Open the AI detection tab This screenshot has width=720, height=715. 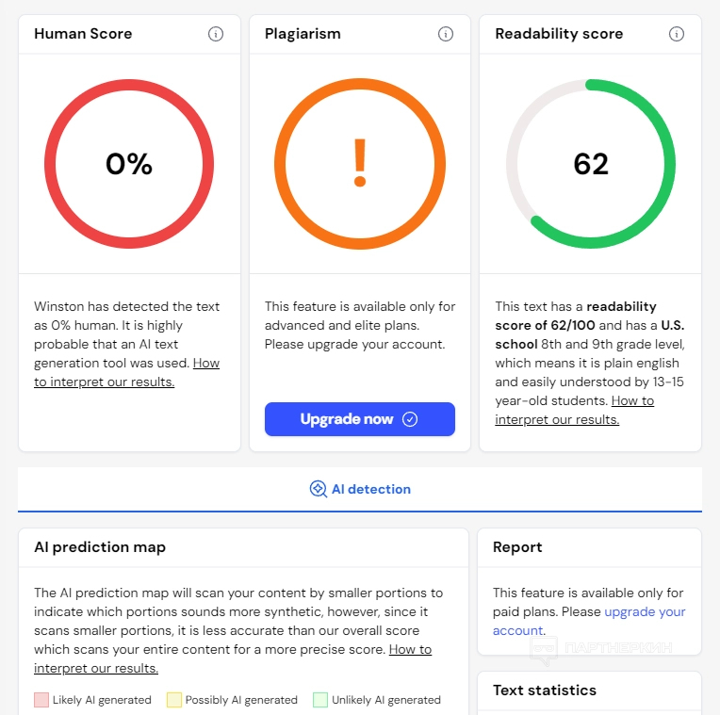(x=360, y=489)
